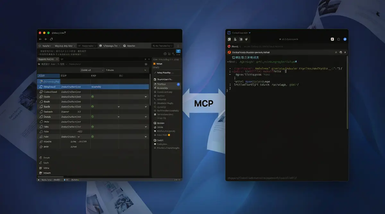Go back with the left arrow in left window
The image size is (385, 214).
tap(40, 39)
